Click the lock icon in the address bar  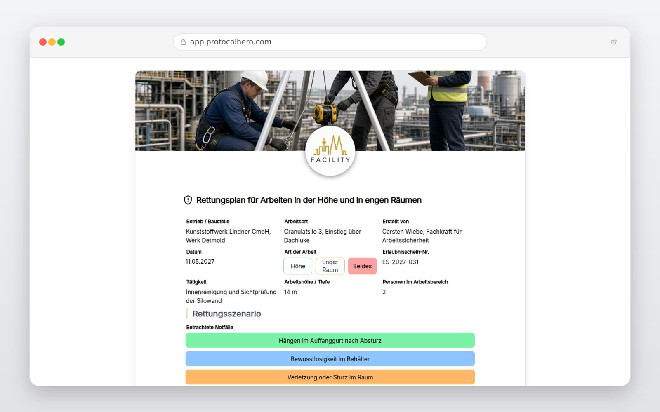click(183, 42)
